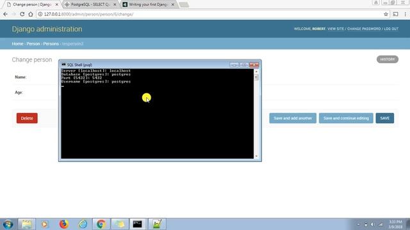Image resolution: width=410 pixels, height=230 pixels.
Task: Show hidden tray icons arrow
Action: [358, 224]
